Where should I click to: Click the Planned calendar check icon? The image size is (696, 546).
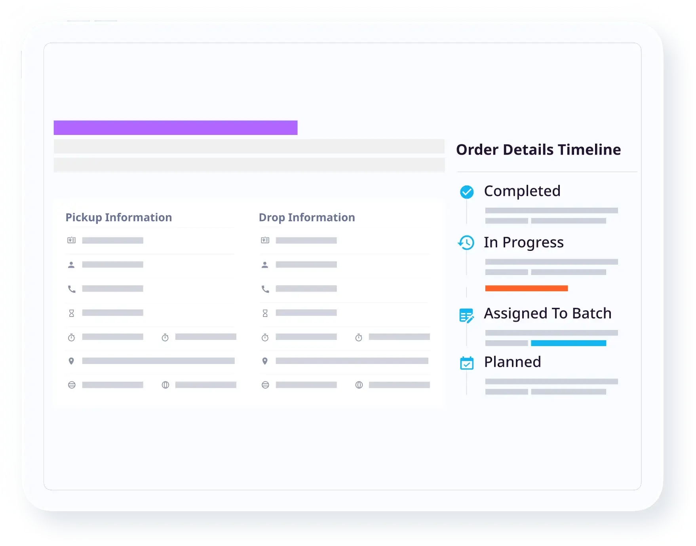tap(467, 363)
